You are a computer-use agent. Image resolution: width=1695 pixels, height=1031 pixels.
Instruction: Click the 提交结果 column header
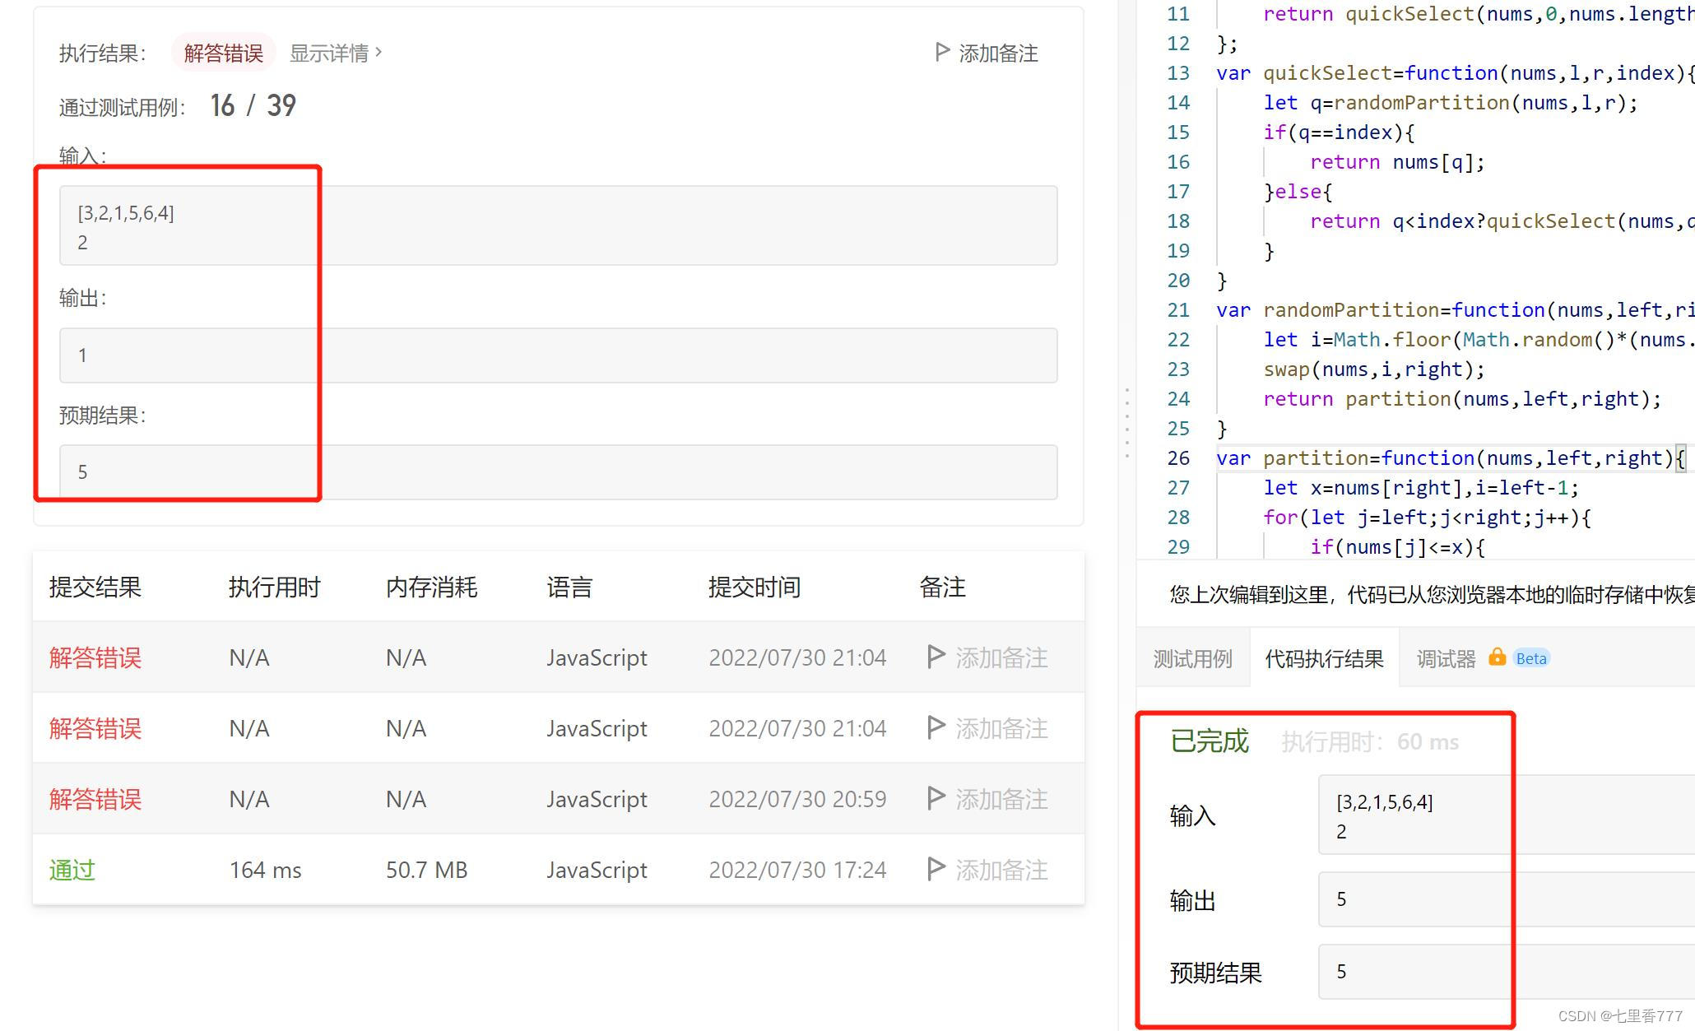click(95, 587)
